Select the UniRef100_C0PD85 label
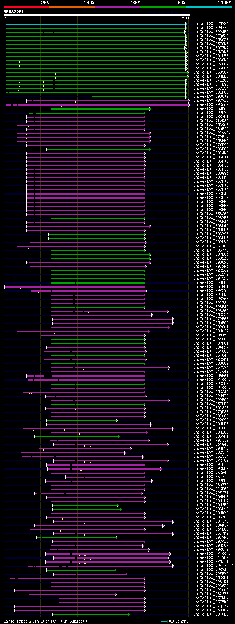 pos(211,254)
